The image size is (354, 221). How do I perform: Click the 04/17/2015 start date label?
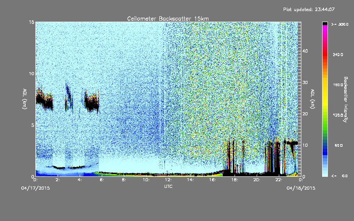(35, 188)
